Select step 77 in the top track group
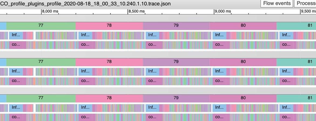The image size is (316, 121). pyautogui.click(x=41, y=26)
